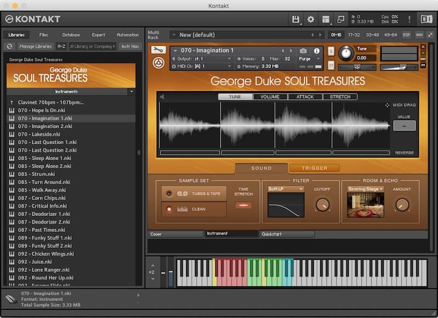Click the Scoring Stage room thumbnail
Viewport: 438px width, 318px height.
pos(365,205)
